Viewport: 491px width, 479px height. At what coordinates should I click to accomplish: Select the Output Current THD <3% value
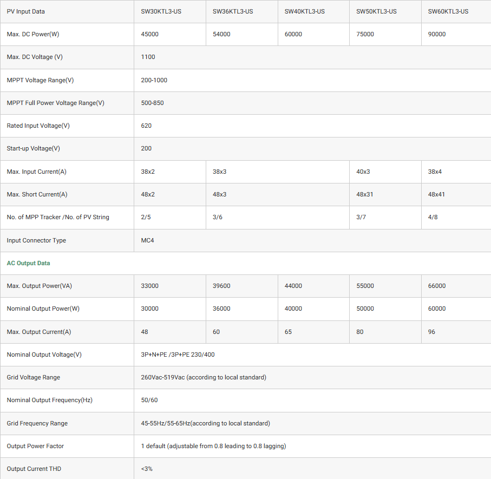coord(147,469)
